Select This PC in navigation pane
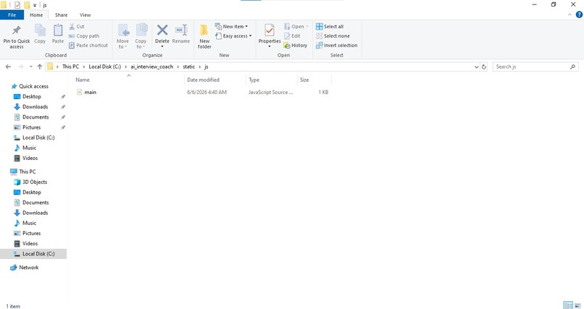Screen dimensions: 584x309 28,172
